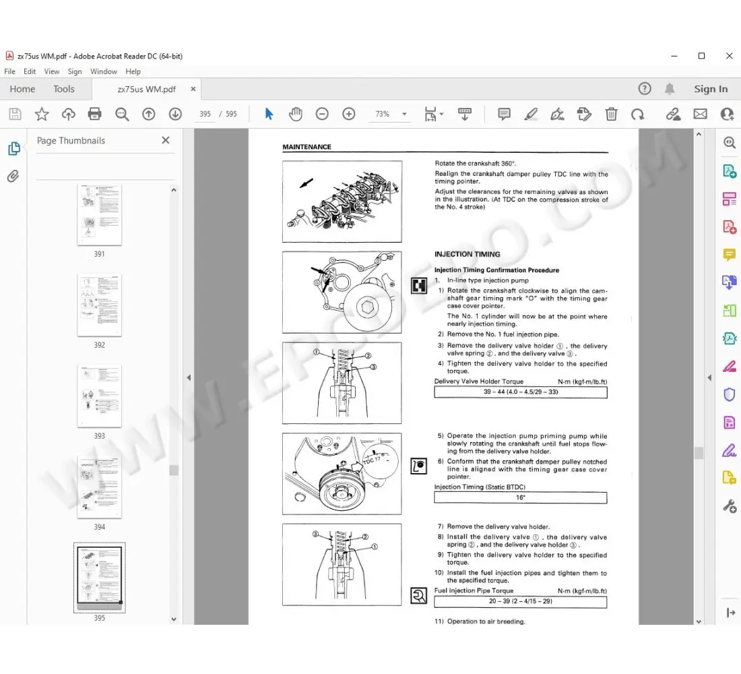Open the page fit options dropdown
Viewport: 741px width, 674px height.
pyautogui.click(x=433, y=114)
